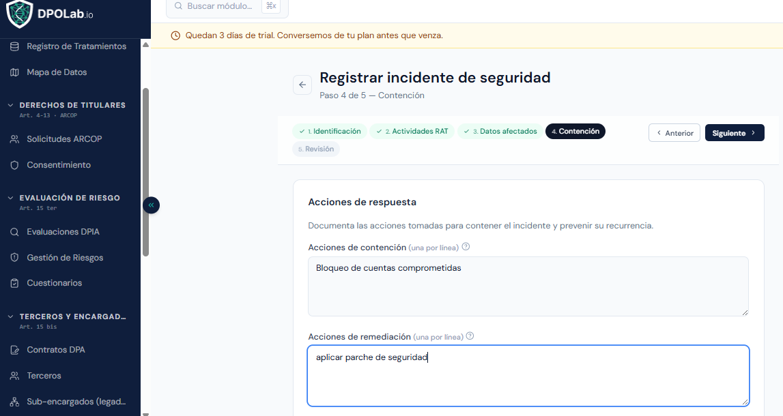Click the Siguiente button
Viewport: 783px width, 416px height.
(x=735, y=133)
